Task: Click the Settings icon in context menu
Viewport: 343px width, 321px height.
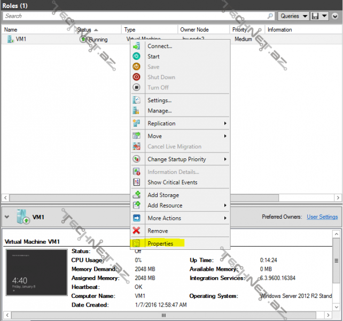Action: pyautogui.click(x=136, y=101)
